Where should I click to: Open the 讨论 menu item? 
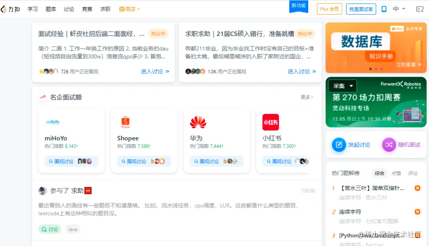click(x=69, y=8)
